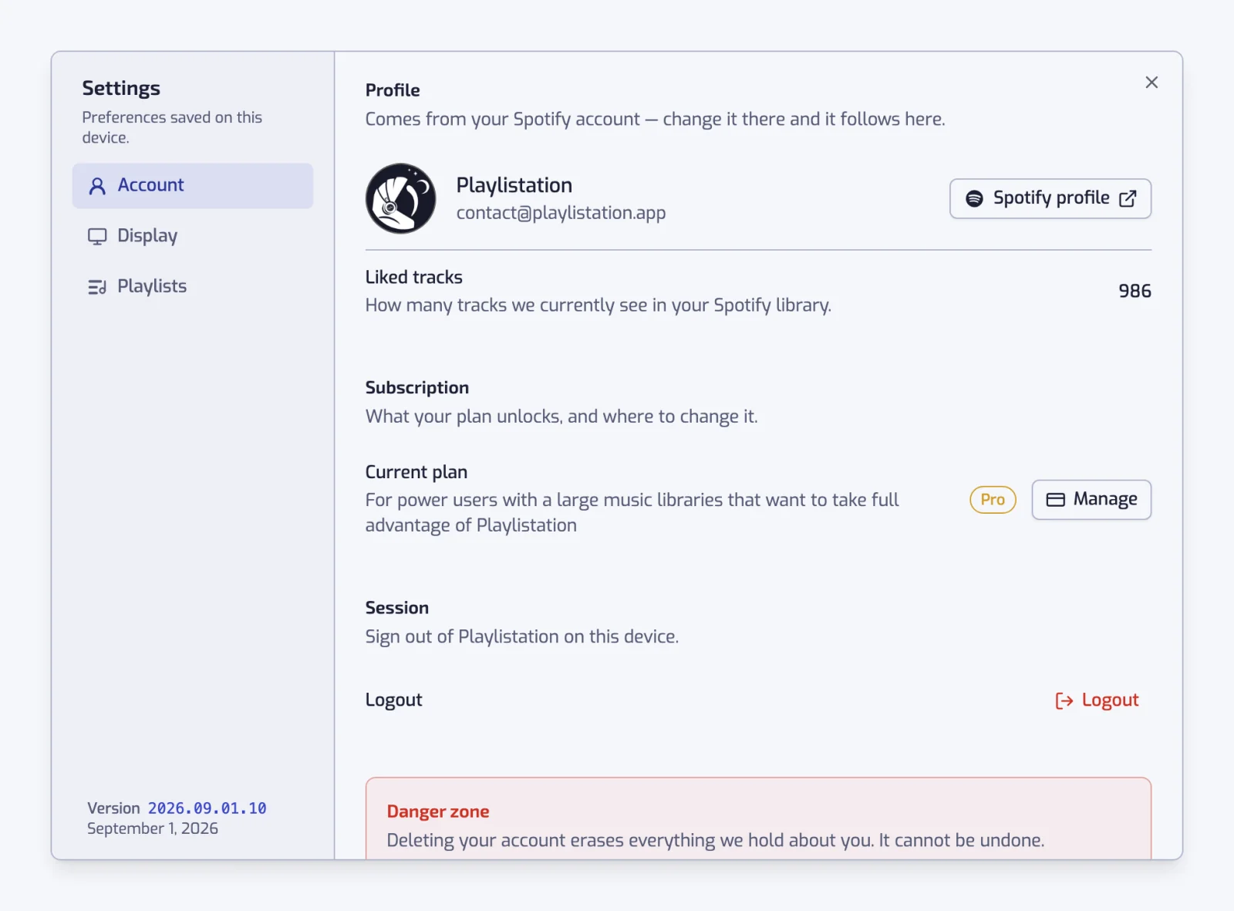Click the Manage subscription button
Screen dimensions: 1234x911
click(1091, 500)
